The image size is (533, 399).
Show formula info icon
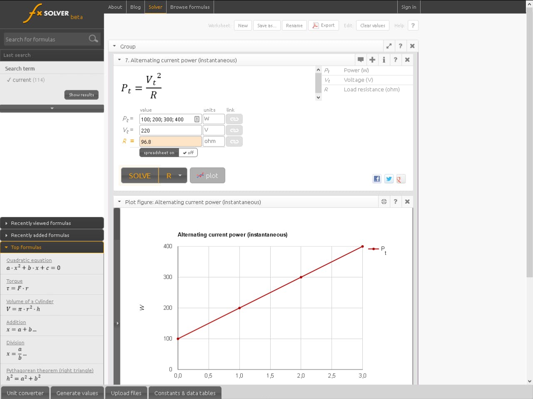tap(384, 60)
